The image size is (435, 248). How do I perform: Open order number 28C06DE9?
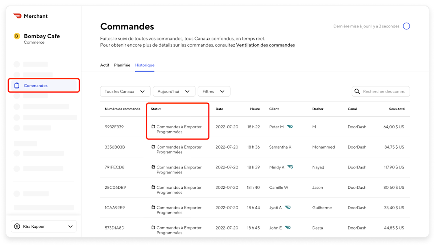tap(115, 187)
